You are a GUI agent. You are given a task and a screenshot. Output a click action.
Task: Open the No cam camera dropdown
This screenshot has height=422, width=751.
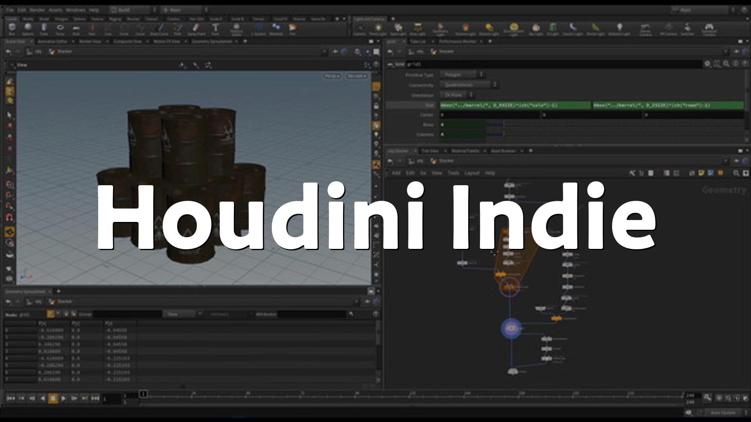(x=357, y=76)
